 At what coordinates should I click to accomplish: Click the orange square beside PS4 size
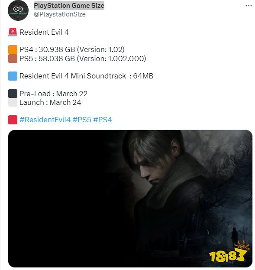[x=13, y=49]
